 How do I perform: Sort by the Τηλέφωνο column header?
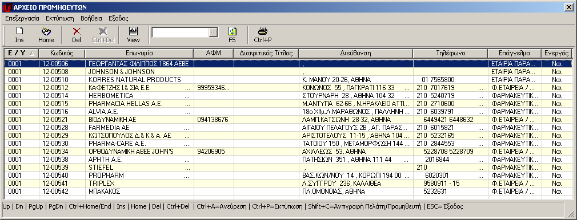450,53
